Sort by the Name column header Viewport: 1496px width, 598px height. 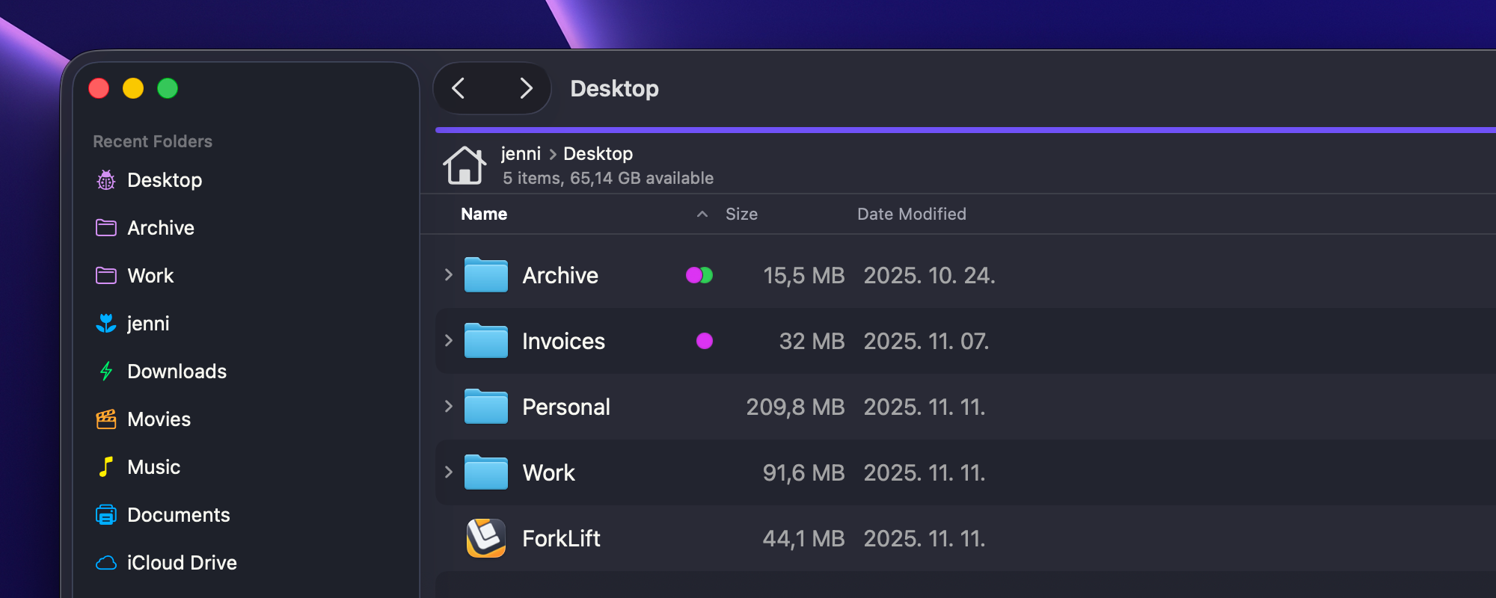tap(484, 215)
